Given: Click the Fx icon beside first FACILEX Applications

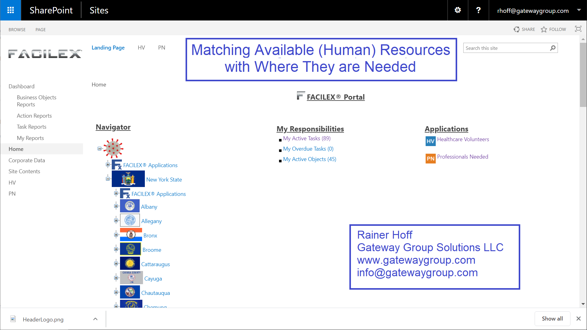Looking at the screenshot, I should tap(117, 165).
